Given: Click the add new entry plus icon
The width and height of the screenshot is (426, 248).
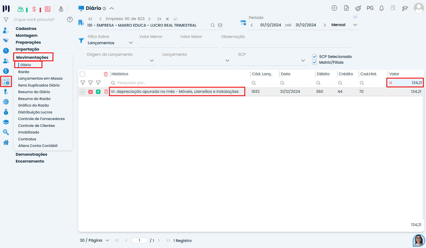Looking at the screenshot, I should (x=334, y=8).
